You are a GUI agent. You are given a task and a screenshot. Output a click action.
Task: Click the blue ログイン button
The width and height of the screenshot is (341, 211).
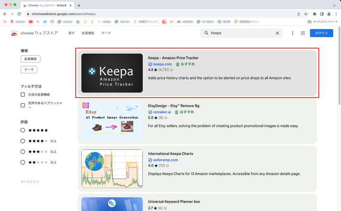coord(322,33)
